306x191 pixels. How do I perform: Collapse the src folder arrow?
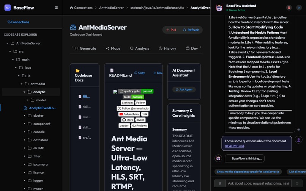coord(10,52)
